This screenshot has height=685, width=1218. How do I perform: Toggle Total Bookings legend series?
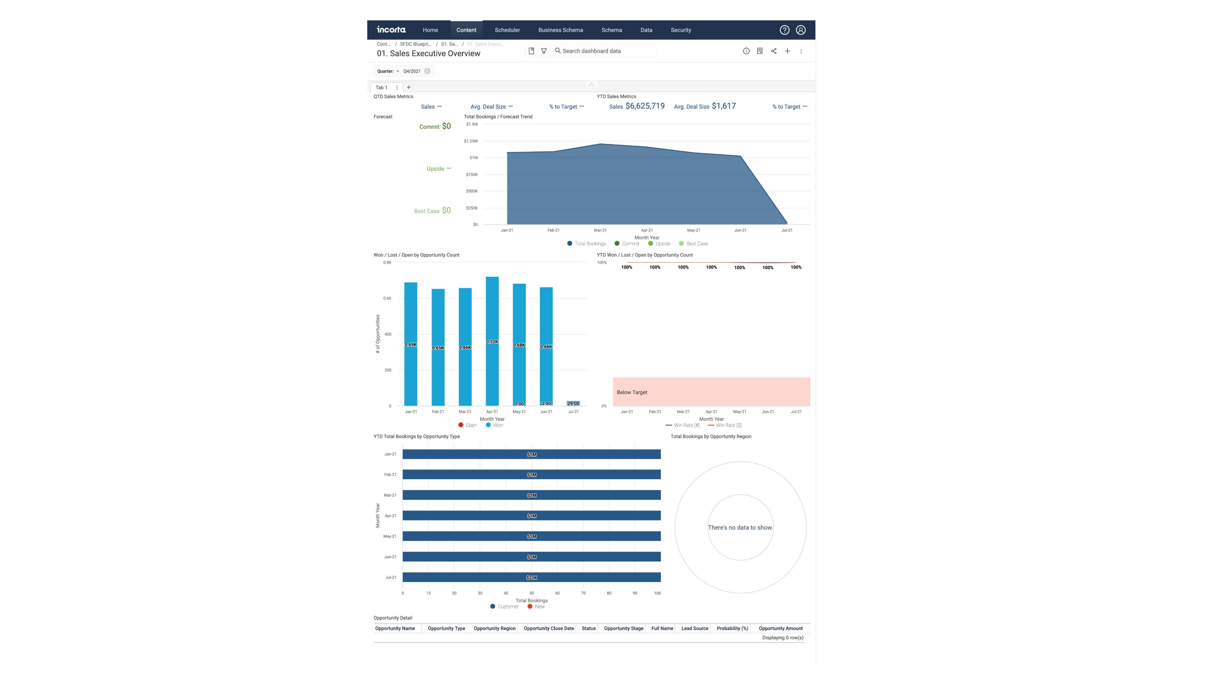coord(586,243)
